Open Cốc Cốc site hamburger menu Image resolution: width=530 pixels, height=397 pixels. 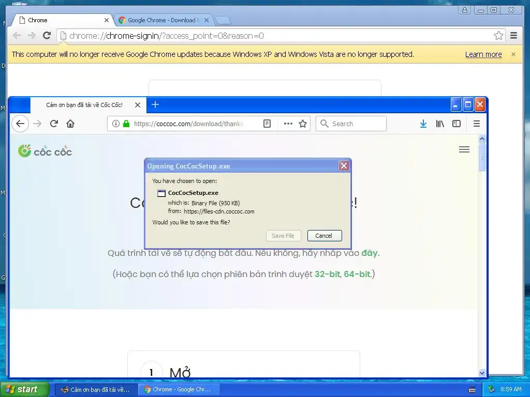coord(464,149)
